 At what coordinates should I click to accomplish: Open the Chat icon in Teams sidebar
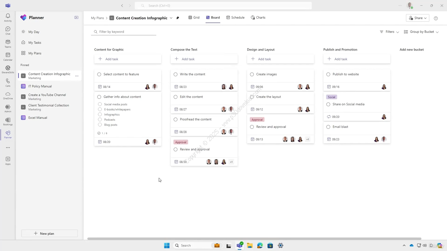pos(8,30)
